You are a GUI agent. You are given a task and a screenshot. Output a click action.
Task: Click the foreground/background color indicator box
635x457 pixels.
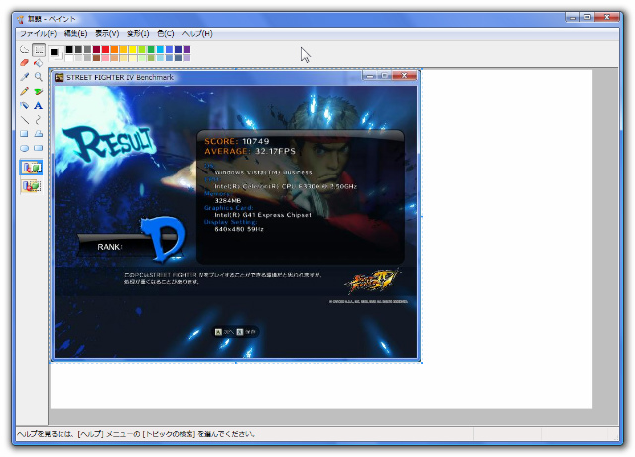click(x=56, y=54)
